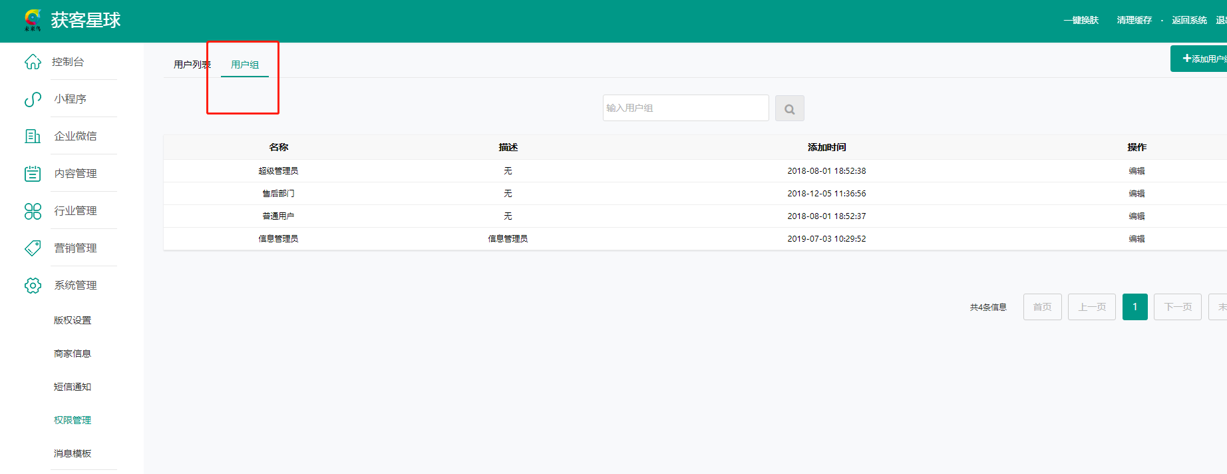Image resolution: width=1227 pixels, height=474 pixels.
Task: Edit the 售后部门 group row
Action: click(1137, 194)
